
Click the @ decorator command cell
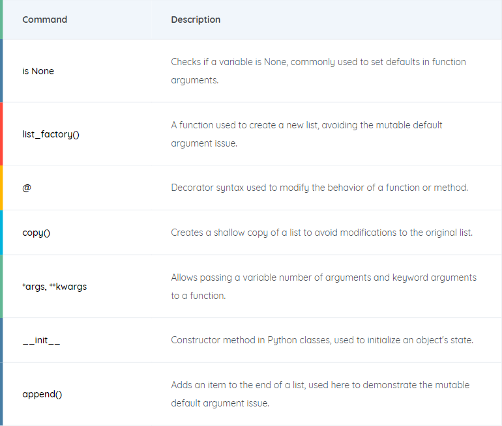27,188
